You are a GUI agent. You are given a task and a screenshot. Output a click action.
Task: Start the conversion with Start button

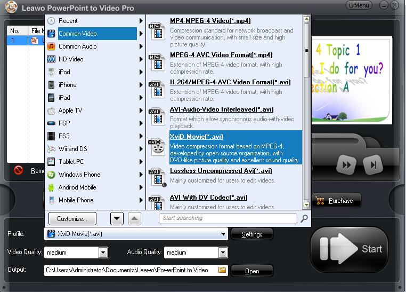coord(350,249)
